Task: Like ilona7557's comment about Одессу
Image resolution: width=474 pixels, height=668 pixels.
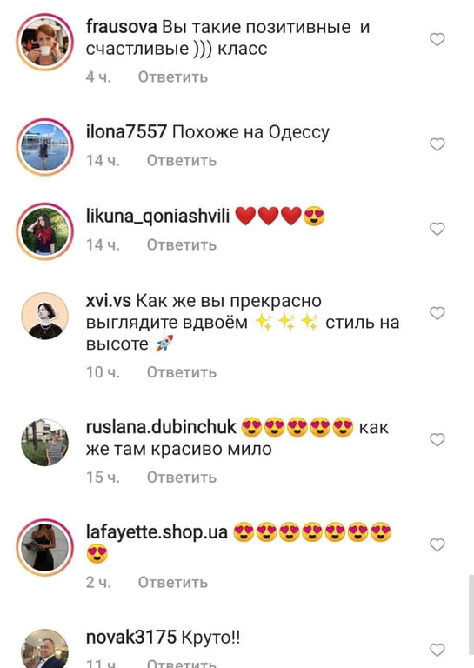Action: pos(437,144)
